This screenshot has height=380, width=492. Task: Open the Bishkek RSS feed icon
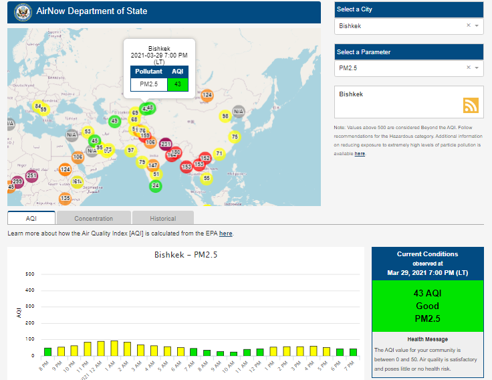(x=471, y=105)
